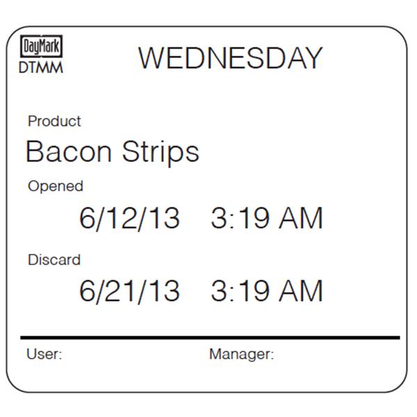This screenshot has height=417, width=417.
Task: Select the WEDNESDAY heading
Action: 230,58
